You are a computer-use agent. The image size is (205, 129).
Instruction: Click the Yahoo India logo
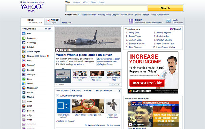point(31,8)
